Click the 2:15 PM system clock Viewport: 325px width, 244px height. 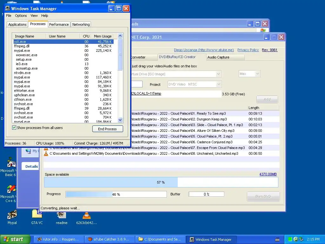click(313, 239)
